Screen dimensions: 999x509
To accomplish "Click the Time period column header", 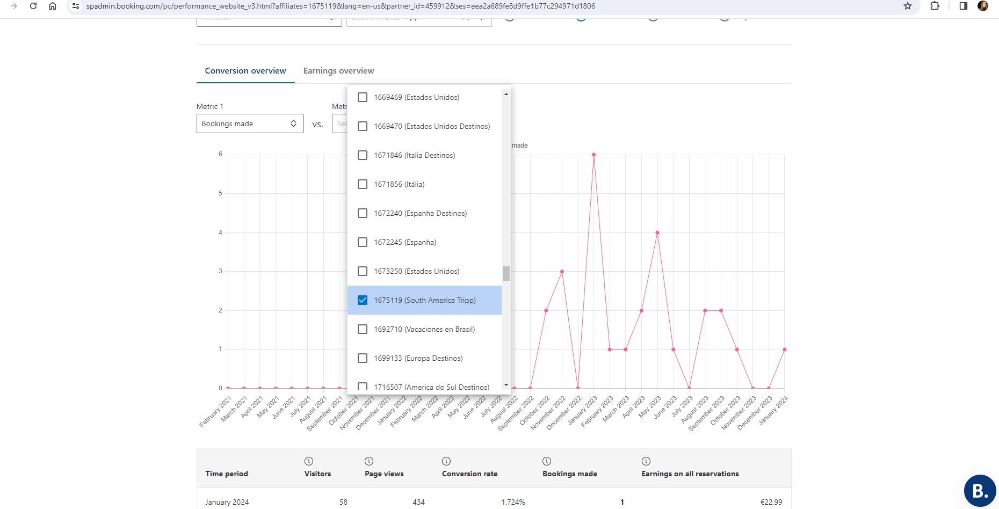I will click(x=227, y=474).
